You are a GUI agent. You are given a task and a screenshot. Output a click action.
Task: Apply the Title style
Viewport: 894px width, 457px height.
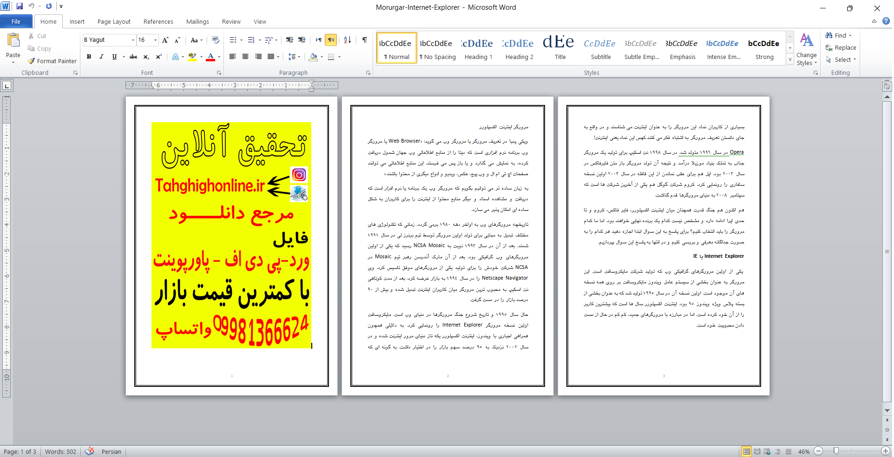pos(560,48)
